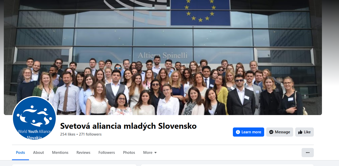Image resolution: width=339 pixels, height=166 pixels.
Task: Go to the Mentions tab
Action: pos(60,153)
